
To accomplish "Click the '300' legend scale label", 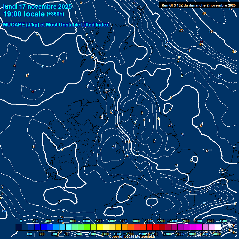I will click(x=42, y=234).
